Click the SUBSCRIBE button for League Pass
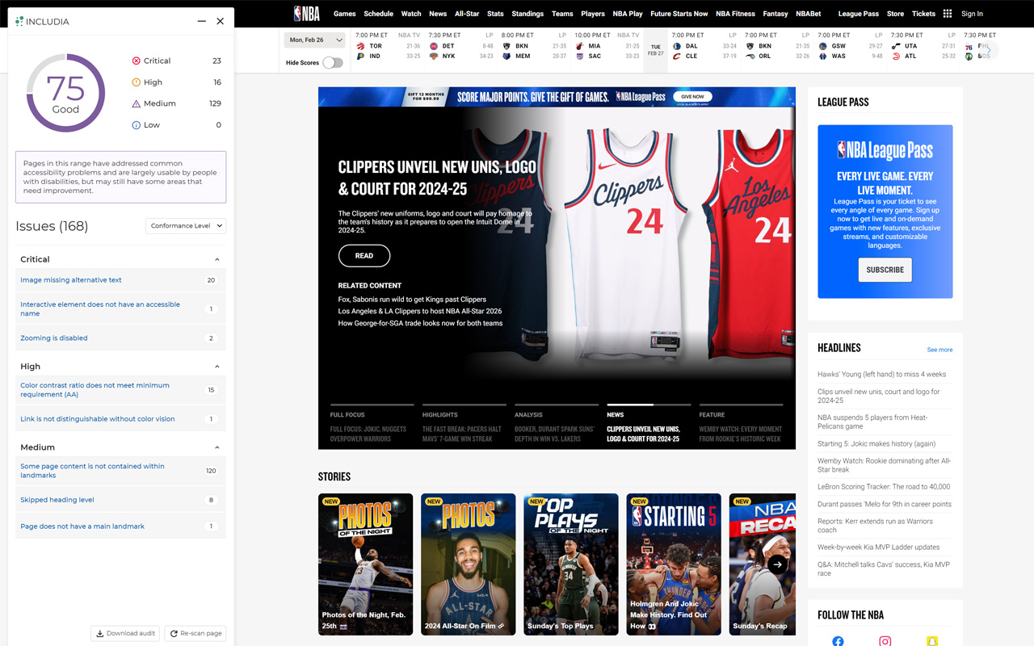Image resolution: width=1034 pixels, height=646 pixels. tap(885, 270)
